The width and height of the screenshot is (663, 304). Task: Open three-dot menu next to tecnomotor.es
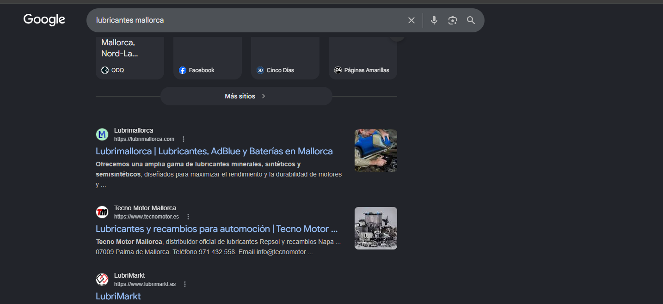(188, 217)
